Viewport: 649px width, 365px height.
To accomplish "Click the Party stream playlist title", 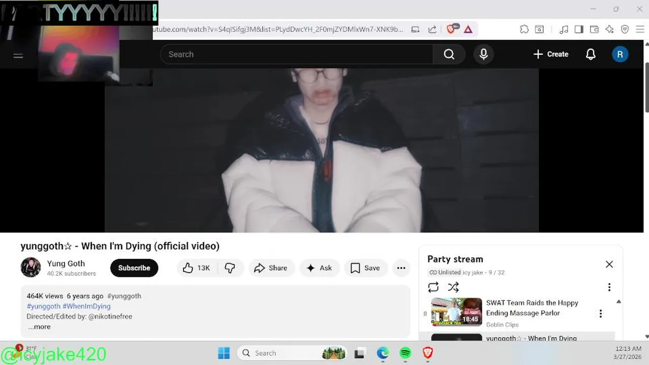I will (x=455, y=259).
